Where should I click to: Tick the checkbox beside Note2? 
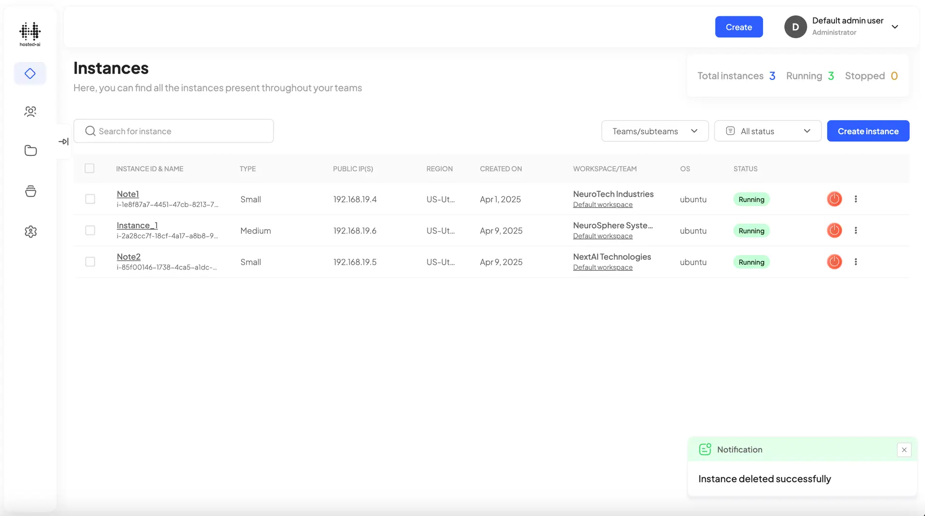(90, 261)
